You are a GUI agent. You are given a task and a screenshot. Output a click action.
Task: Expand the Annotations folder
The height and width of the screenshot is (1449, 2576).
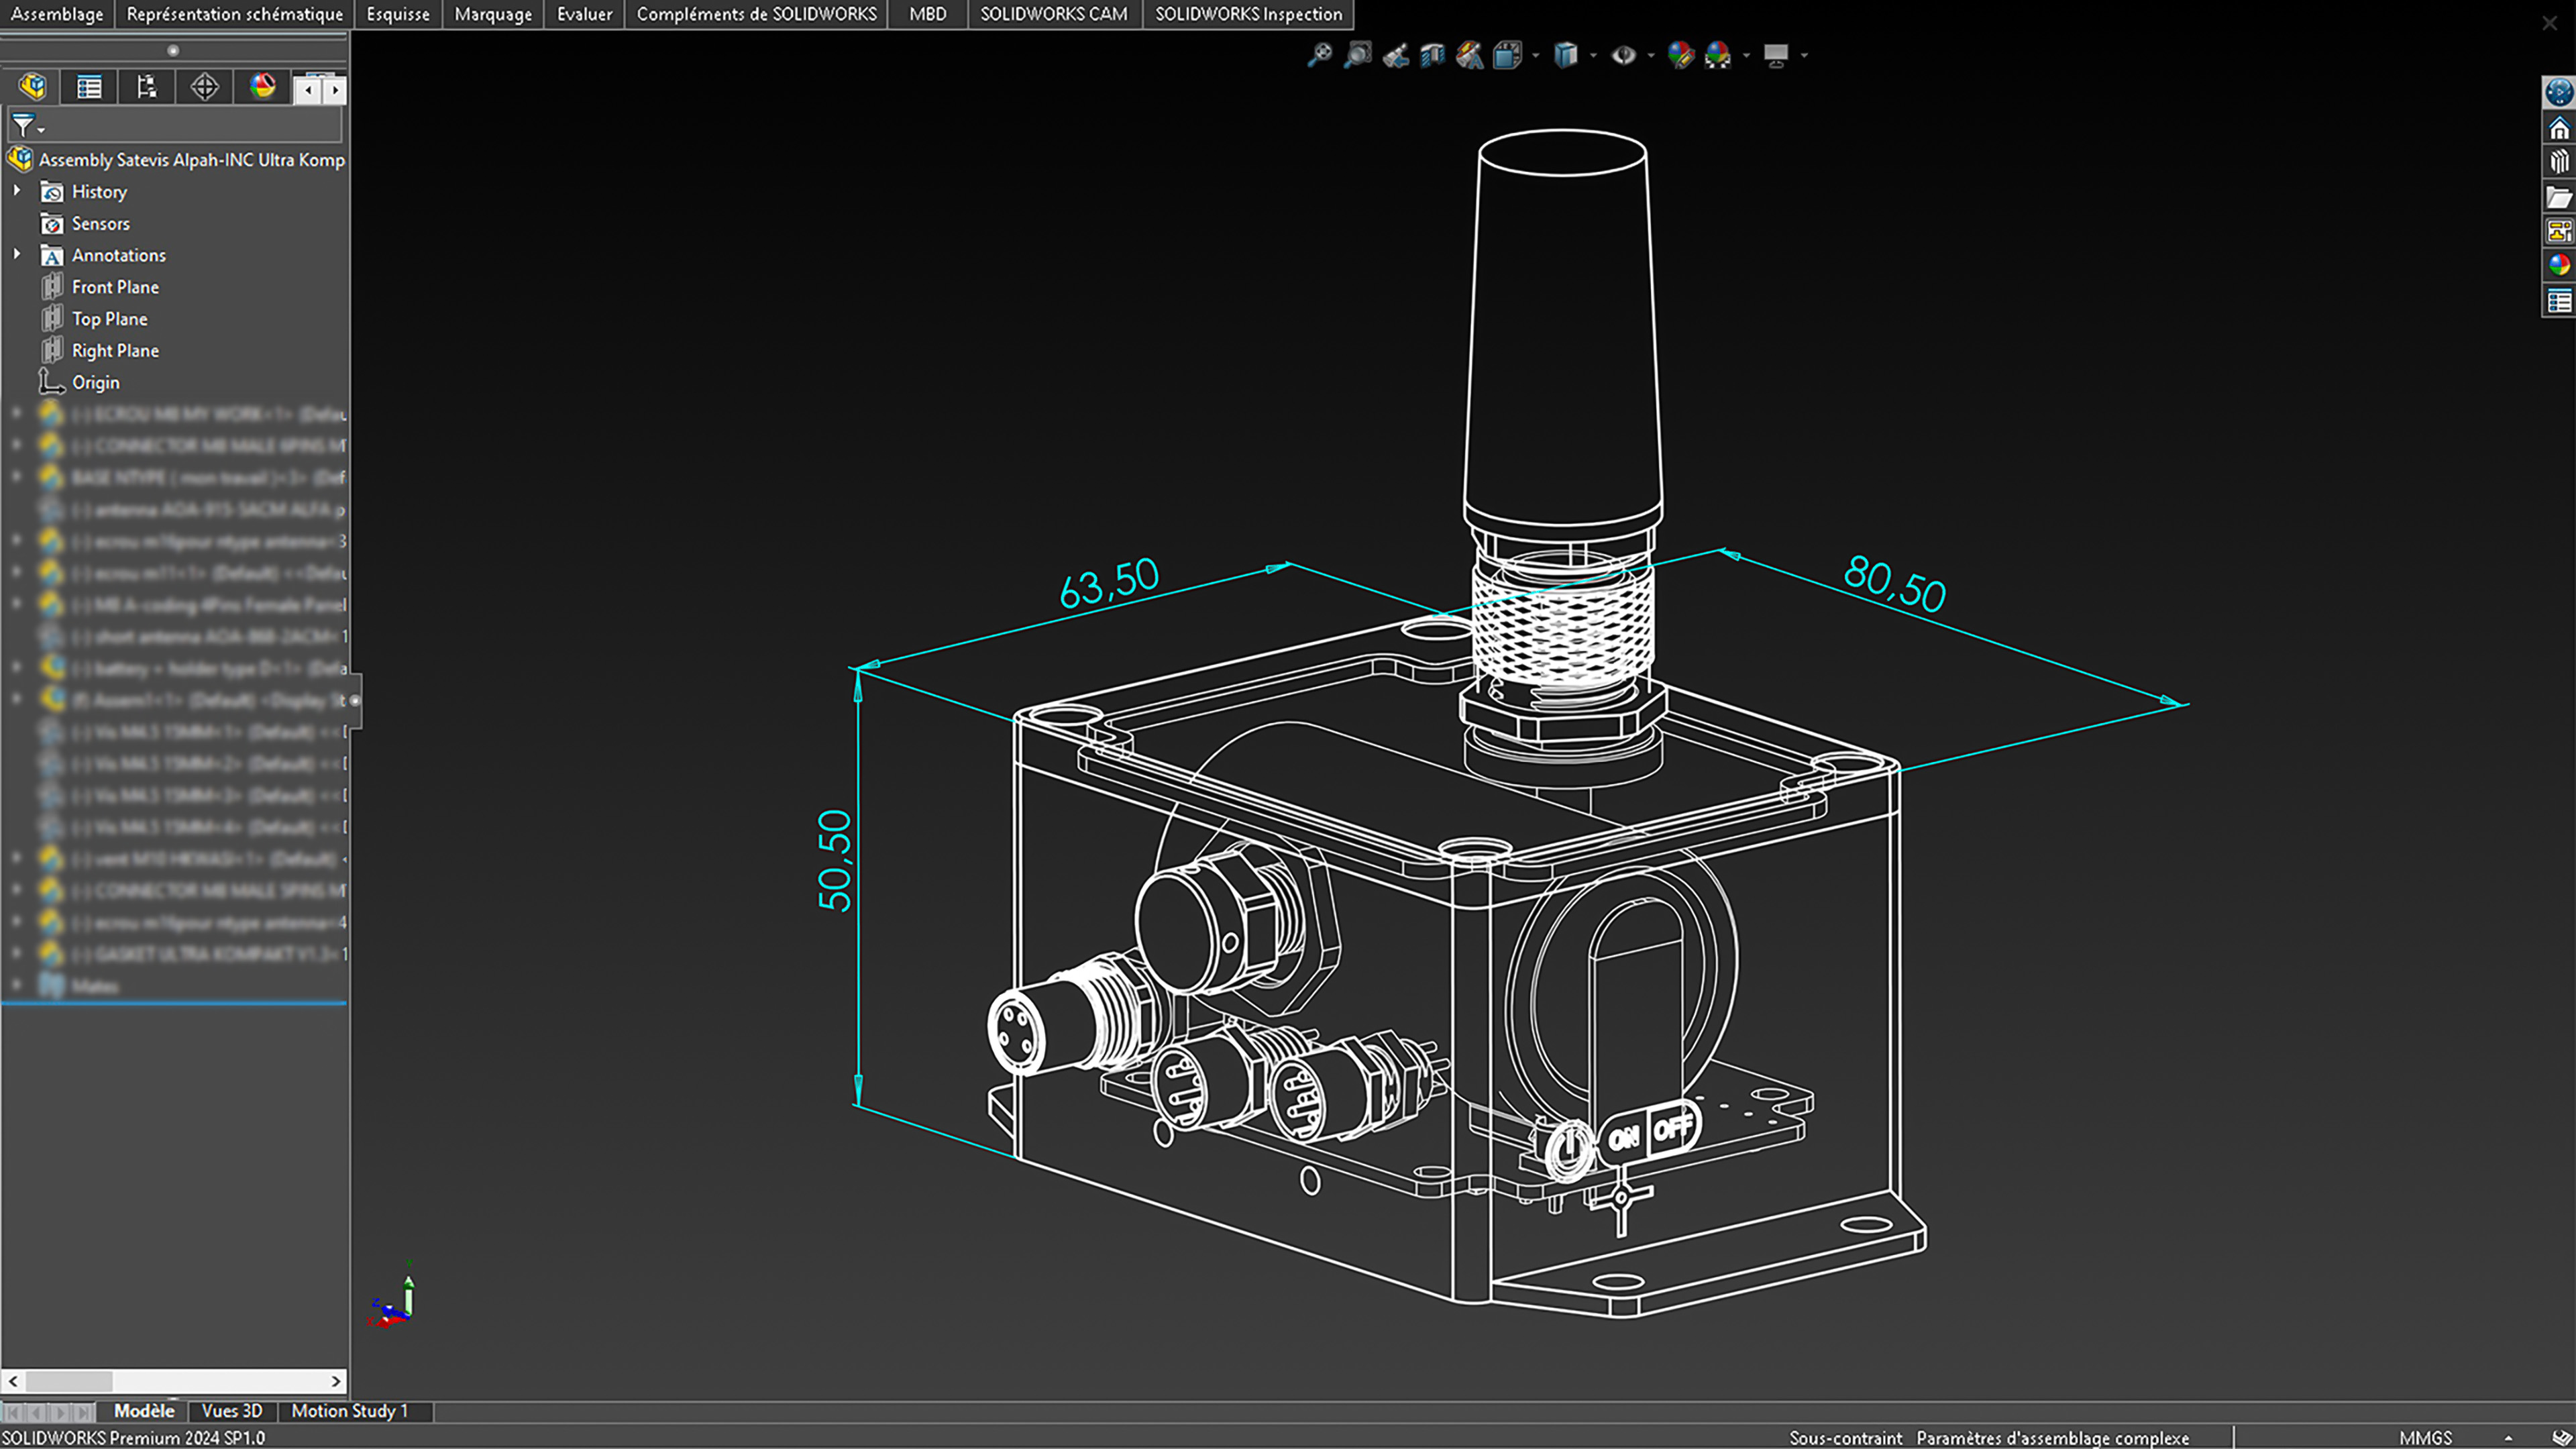point(17,254)
